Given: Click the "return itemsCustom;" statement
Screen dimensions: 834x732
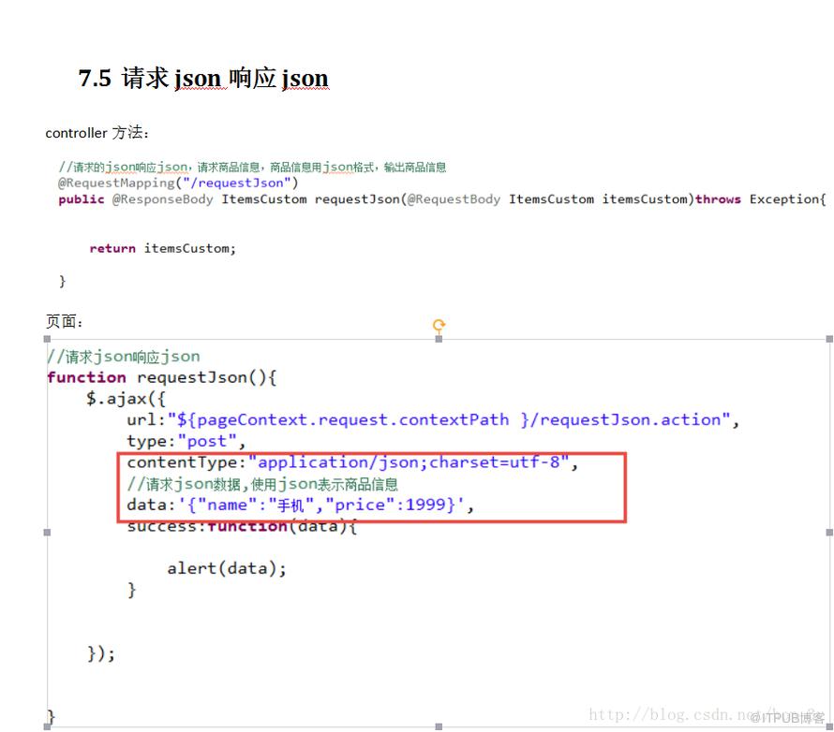Looking at the screenshot, I should point(163,249).
